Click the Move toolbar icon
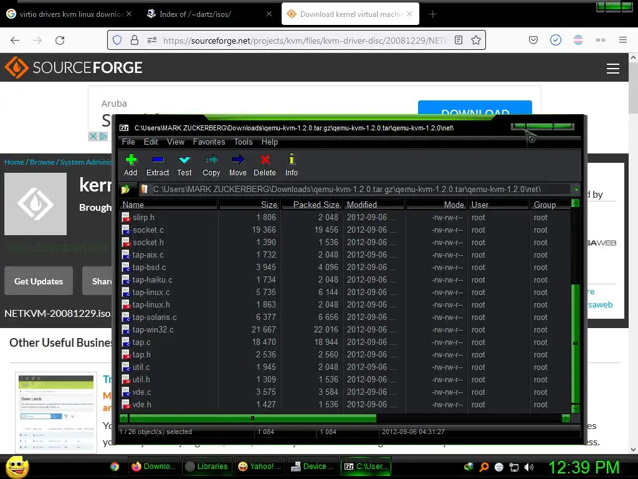This screenshot has width=638, height=479. click(237, 165)
